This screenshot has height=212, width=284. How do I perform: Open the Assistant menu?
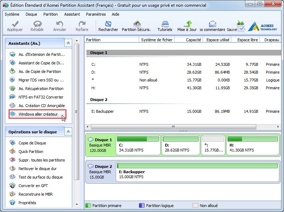72,14
